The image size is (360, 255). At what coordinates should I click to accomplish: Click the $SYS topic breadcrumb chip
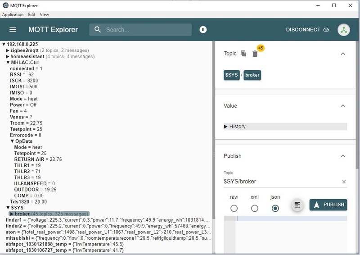pyautogui.click(x=231, y=75)
